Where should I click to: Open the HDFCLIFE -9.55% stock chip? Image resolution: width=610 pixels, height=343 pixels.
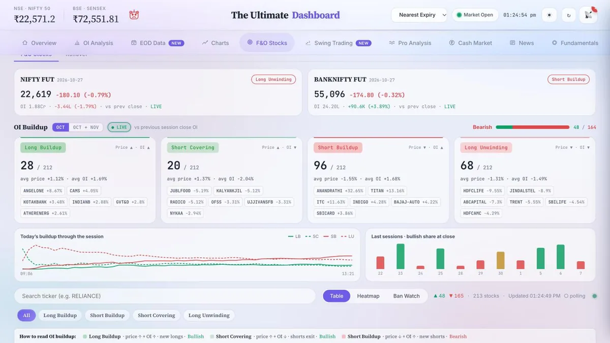tap(482, 191)
